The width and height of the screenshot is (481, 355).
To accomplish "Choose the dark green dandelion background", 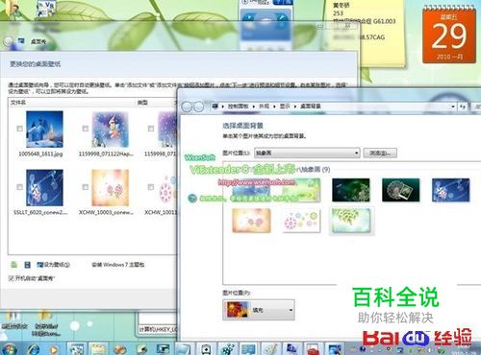I will [351, 190].
